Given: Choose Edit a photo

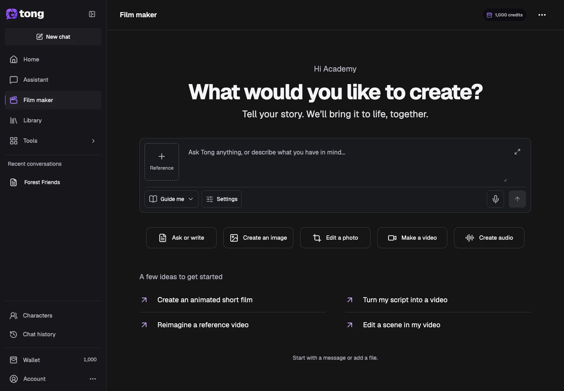Looking at the screenshot, I should (335, 238).
